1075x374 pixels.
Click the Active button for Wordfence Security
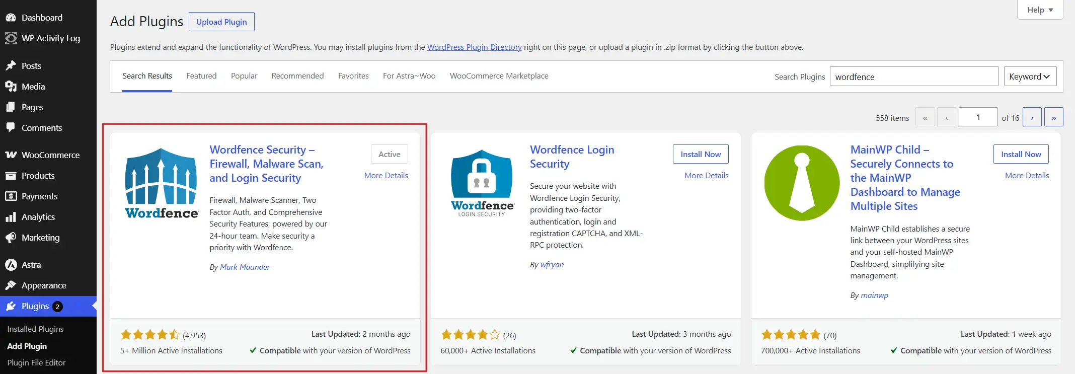[x=389, y=154]
